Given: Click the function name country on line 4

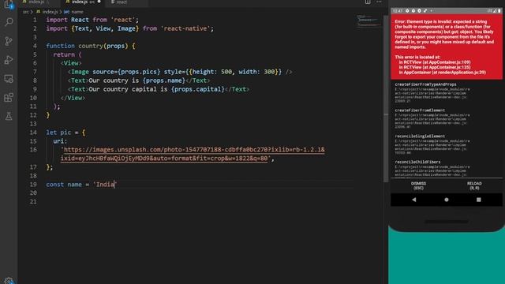Looking at the screenshot, I should pyautogui.click(x=91, y=46).
